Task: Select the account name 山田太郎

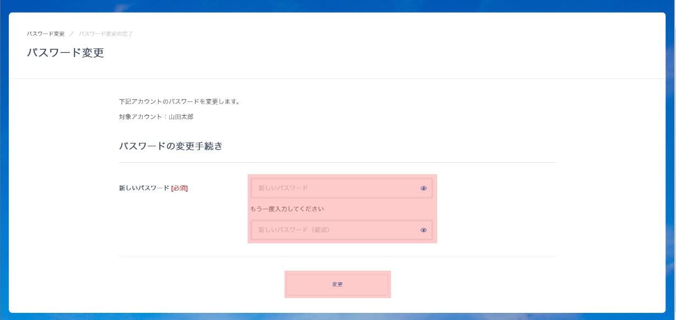Action: pos(181,117)
